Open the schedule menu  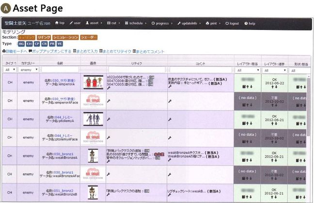pos(136,23)
